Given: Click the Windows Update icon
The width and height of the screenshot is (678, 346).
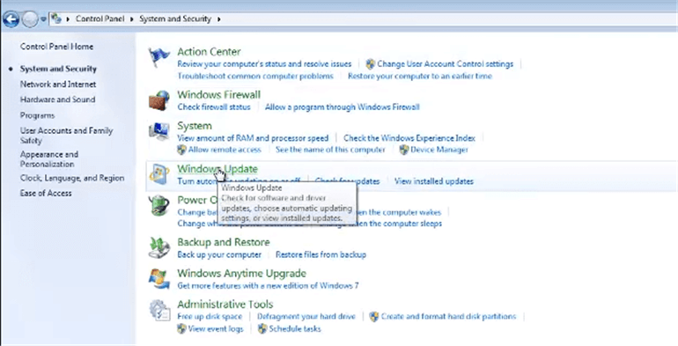Looking at the screenshot, I should [158, 174].
